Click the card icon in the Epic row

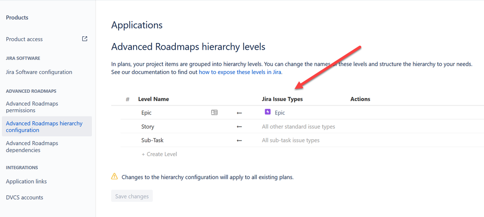(214, 113)
